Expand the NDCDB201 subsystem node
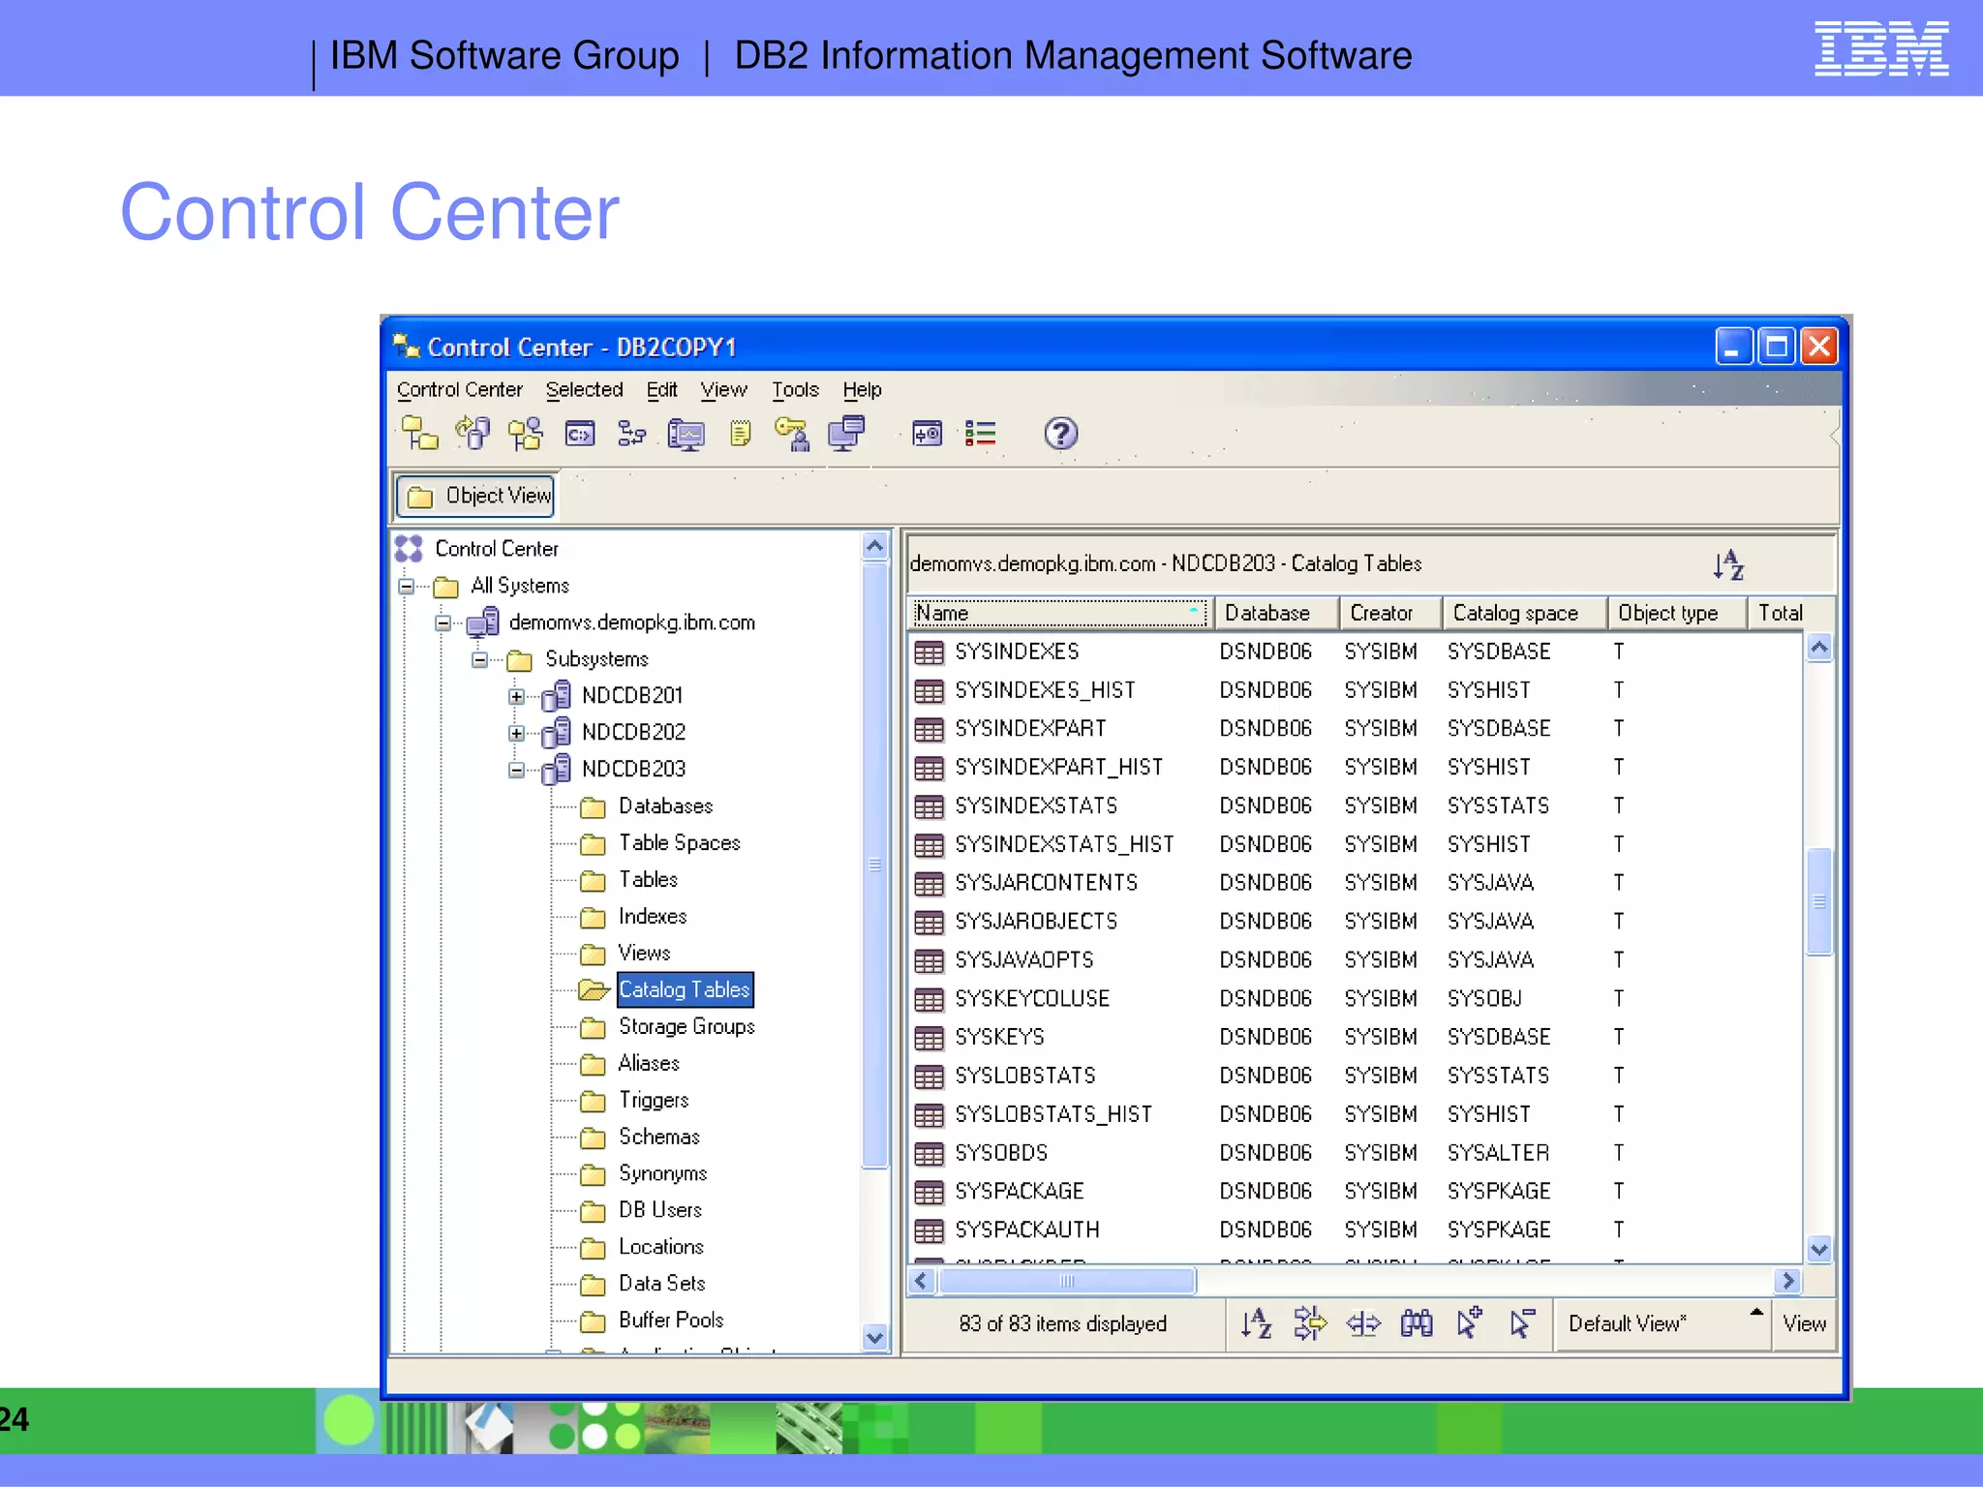 pos(516,697)
